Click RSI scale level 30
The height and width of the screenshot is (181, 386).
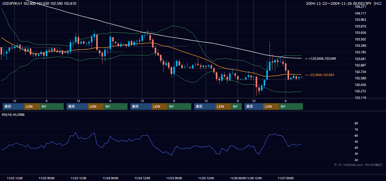point(356,154)
